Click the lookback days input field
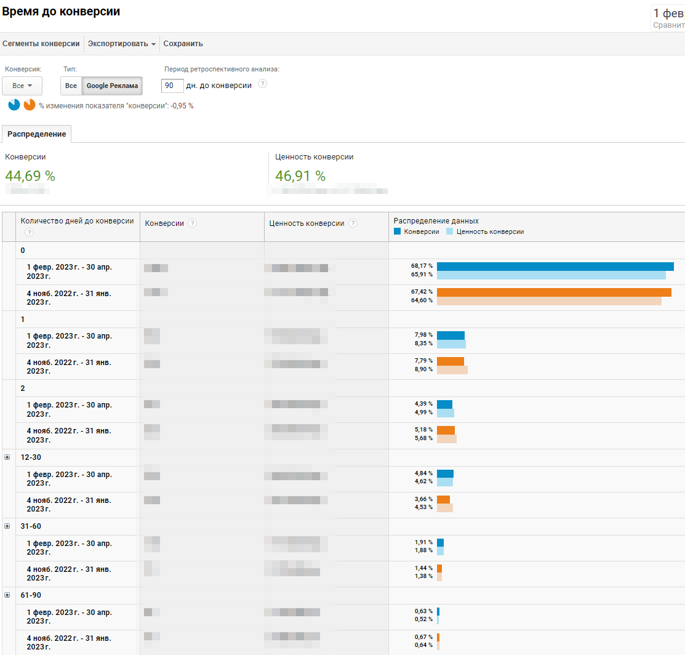The height and width of the screenshot is (655, 685). pyautogui.click(x=172, y=86)
